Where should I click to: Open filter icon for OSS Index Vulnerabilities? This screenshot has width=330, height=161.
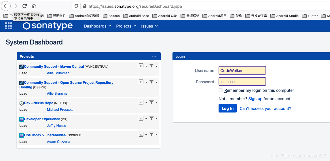(x=151, y=134)
